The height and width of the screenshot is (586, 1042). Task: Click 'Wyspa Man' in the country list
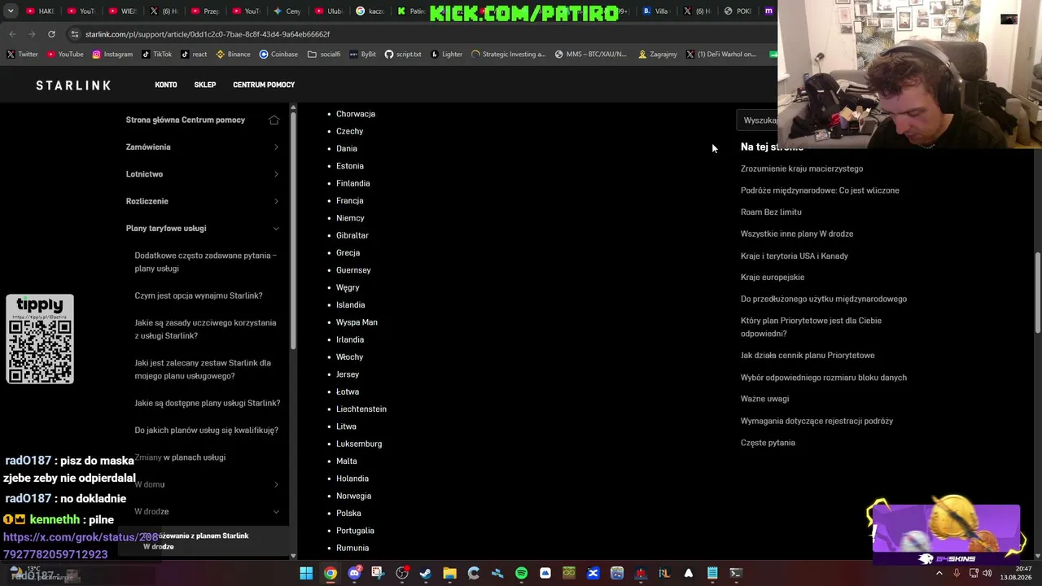(x=357, y=322)
